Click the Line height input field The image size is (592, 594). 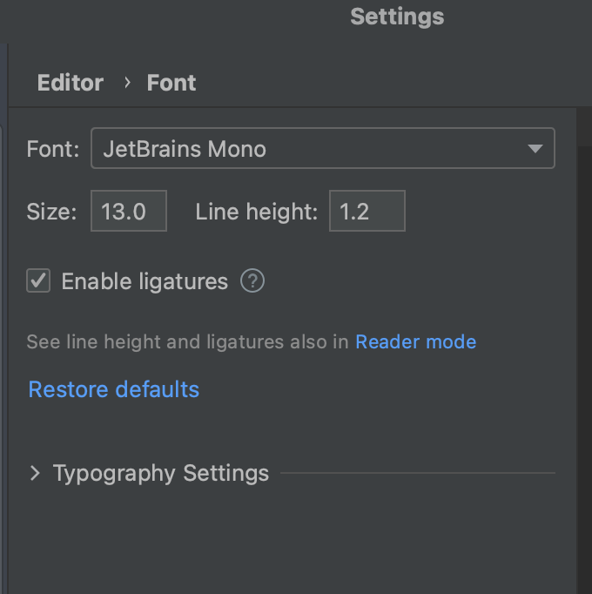point(367,211)
